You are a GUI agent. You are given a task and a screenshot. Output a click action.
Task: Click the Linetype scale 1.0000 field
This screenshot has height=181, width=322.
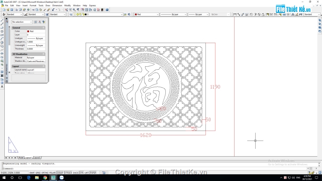pos(36,42)
